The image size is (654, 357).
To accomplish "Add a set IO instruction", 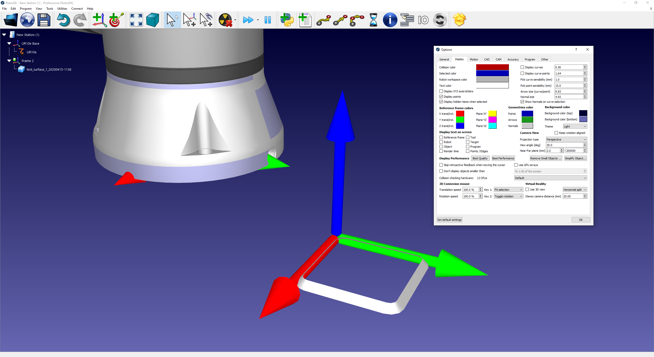I will coord(423,20).
